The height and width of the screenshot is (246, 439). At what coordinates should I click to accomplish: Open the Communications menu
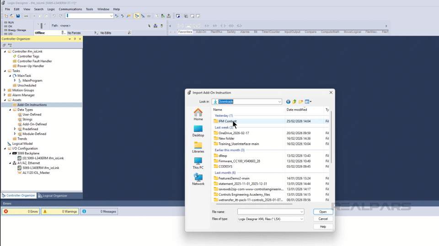tap(70, 9)
